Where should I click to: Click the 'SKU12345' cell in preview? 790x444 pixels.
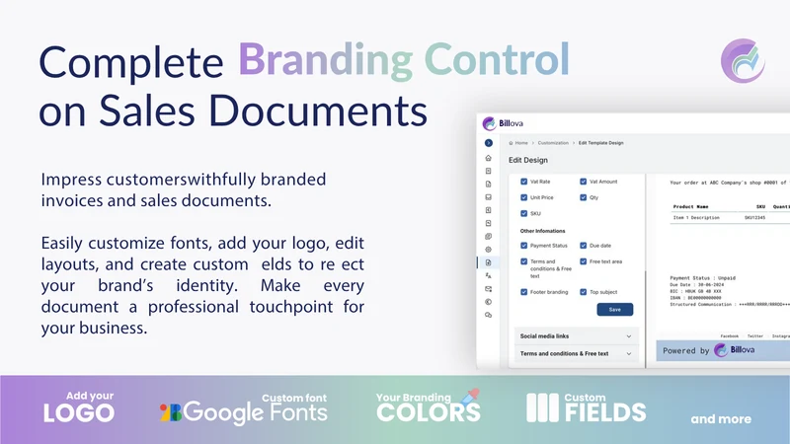[x=754, y=218]
